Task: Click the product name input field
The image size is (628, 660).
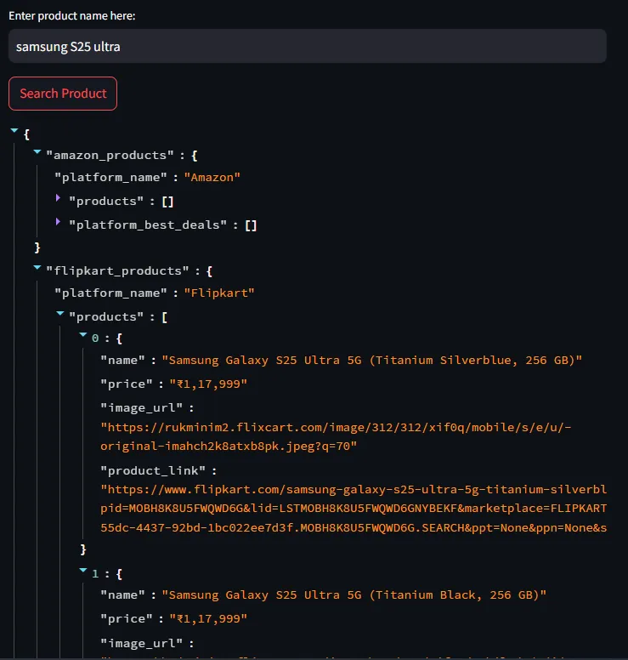Action: click(x=307, y=47)
